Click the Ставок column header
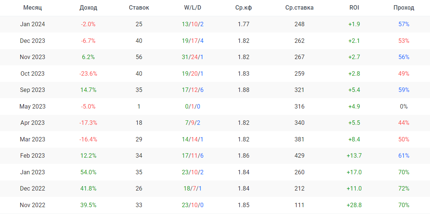This screenshot has width=430, height=216. point(139,8)
